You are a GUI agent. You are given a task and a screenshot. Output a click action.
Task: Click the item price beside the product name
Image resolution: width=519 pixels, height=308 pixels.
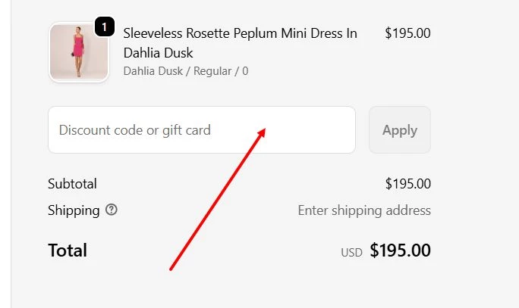click(x=407, y=33)
